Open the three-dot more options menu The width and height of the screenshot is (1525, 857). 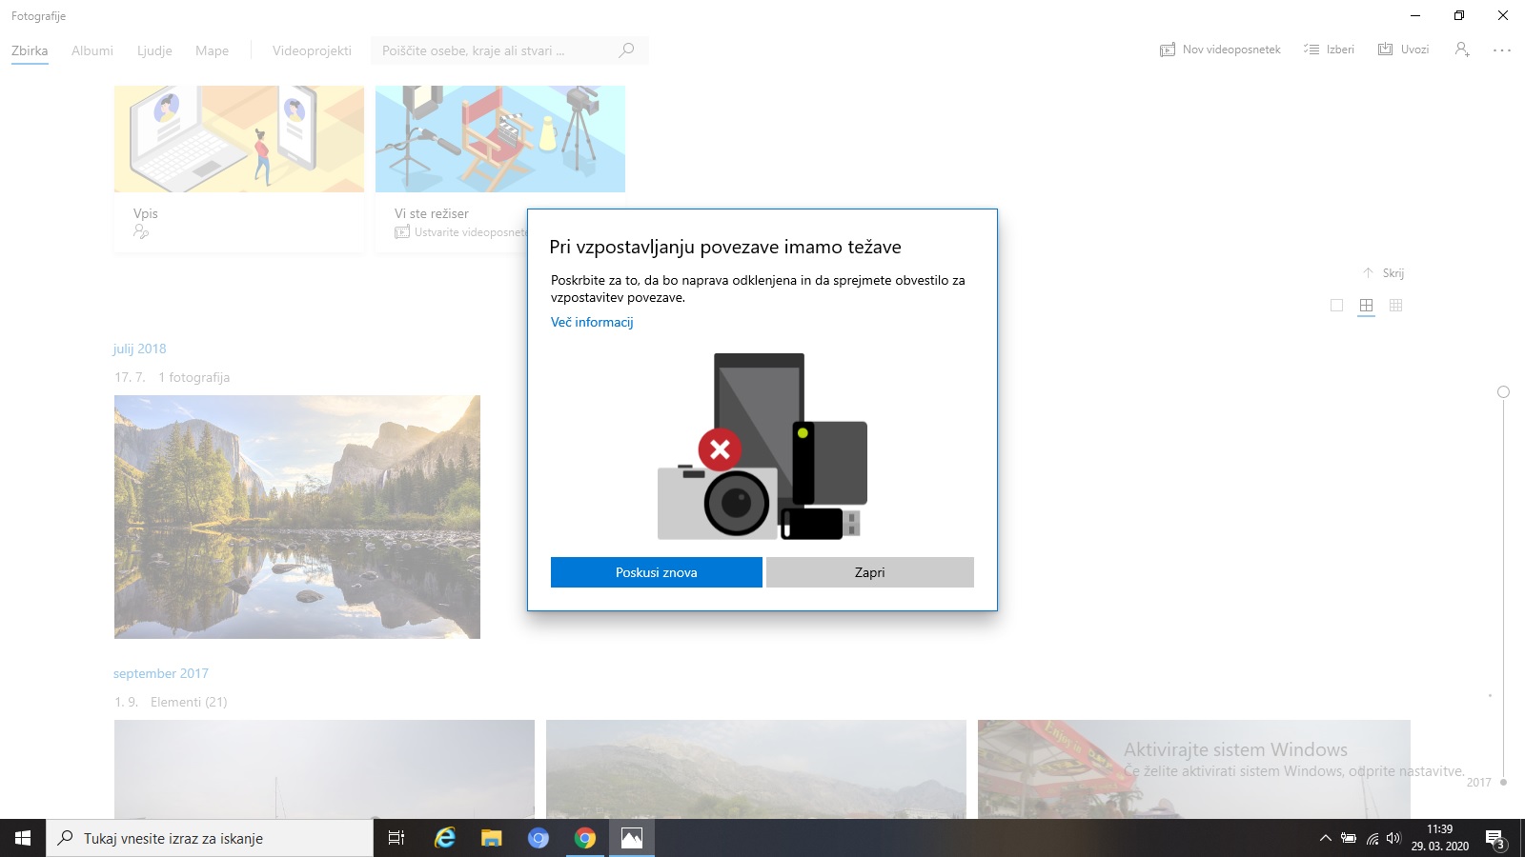pos(1502,50)
